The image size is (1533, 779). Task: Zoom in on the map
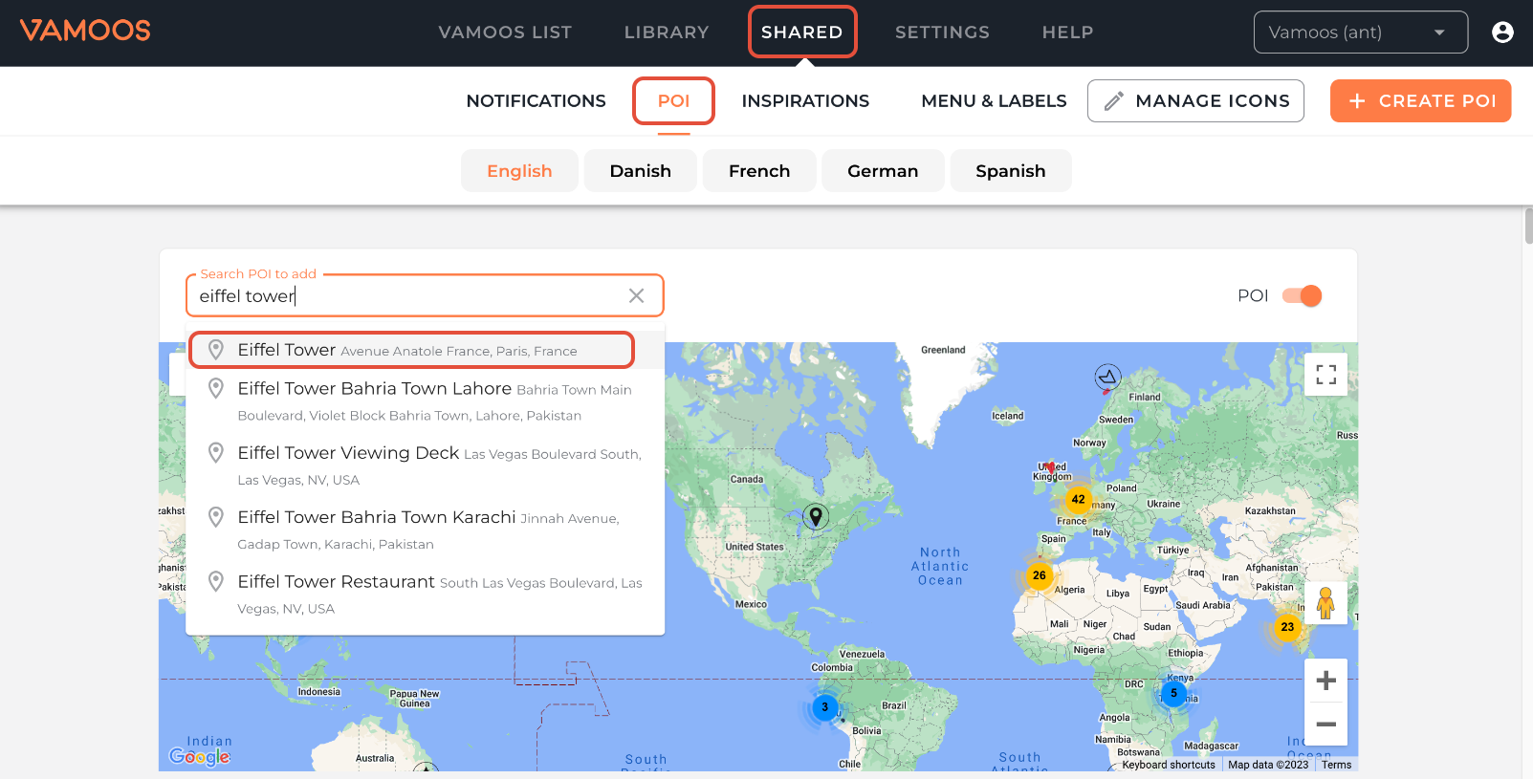click(x=1325, y=681)
